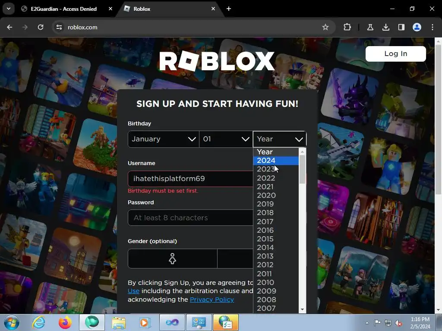Image resolution: width=442 pixels, height=331 pixels.
Task: Reload the roblox.com page
Action: pyautogui.click(x=41, y=27)
